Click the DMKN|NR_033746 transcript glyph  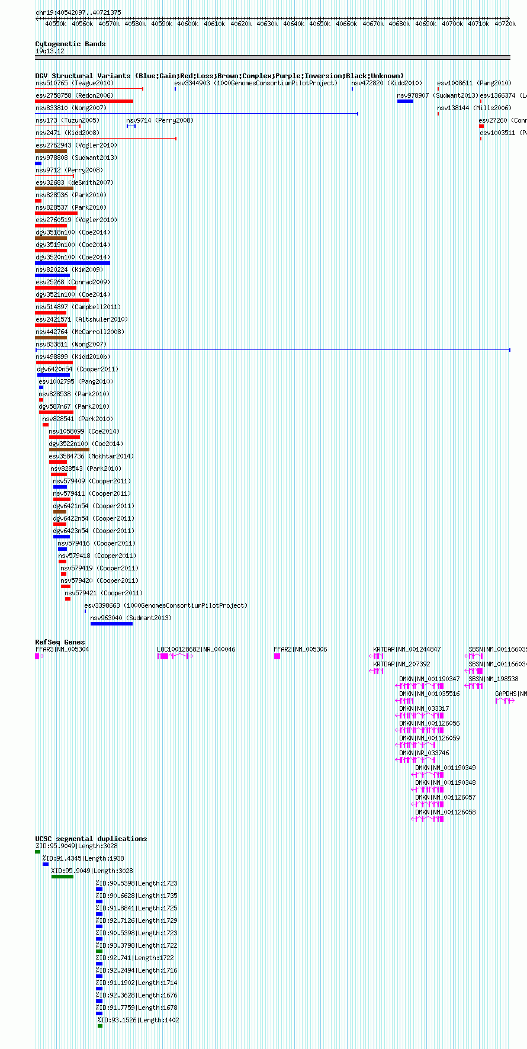(x=416, y=760)
